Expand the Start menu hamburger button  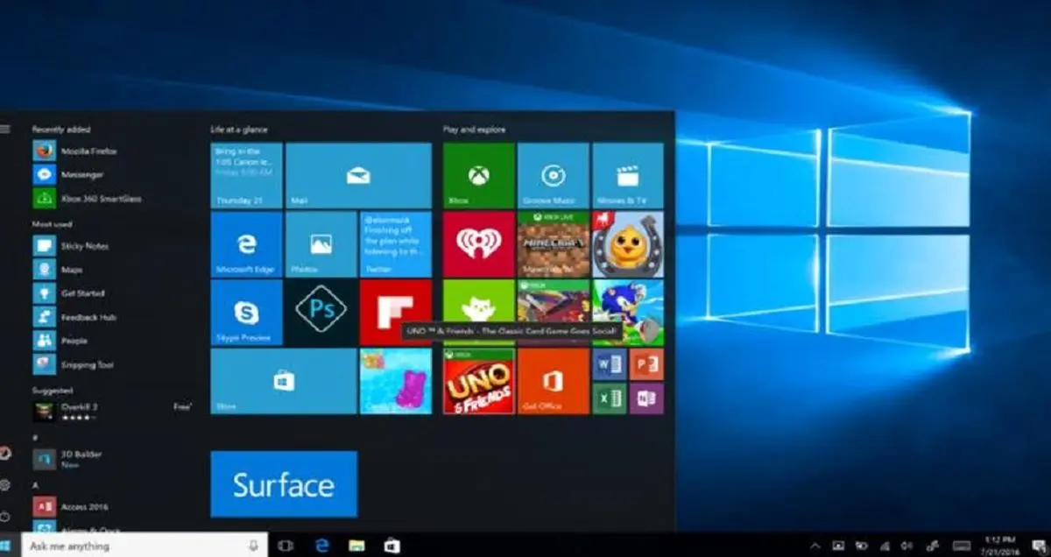tap(6, 129)
